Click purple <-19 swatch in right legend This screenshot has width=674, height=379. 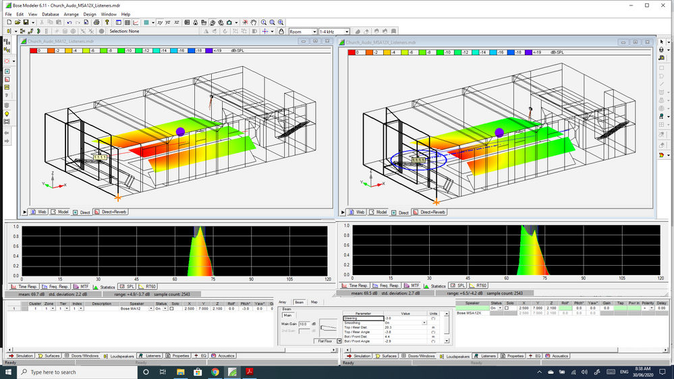click(x=528, y=52)
